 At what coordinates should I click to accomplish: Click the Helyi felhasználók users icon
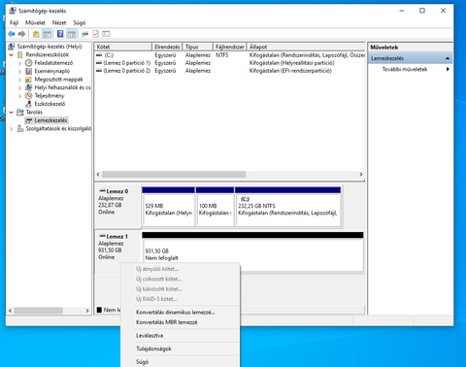click(29, 87)
